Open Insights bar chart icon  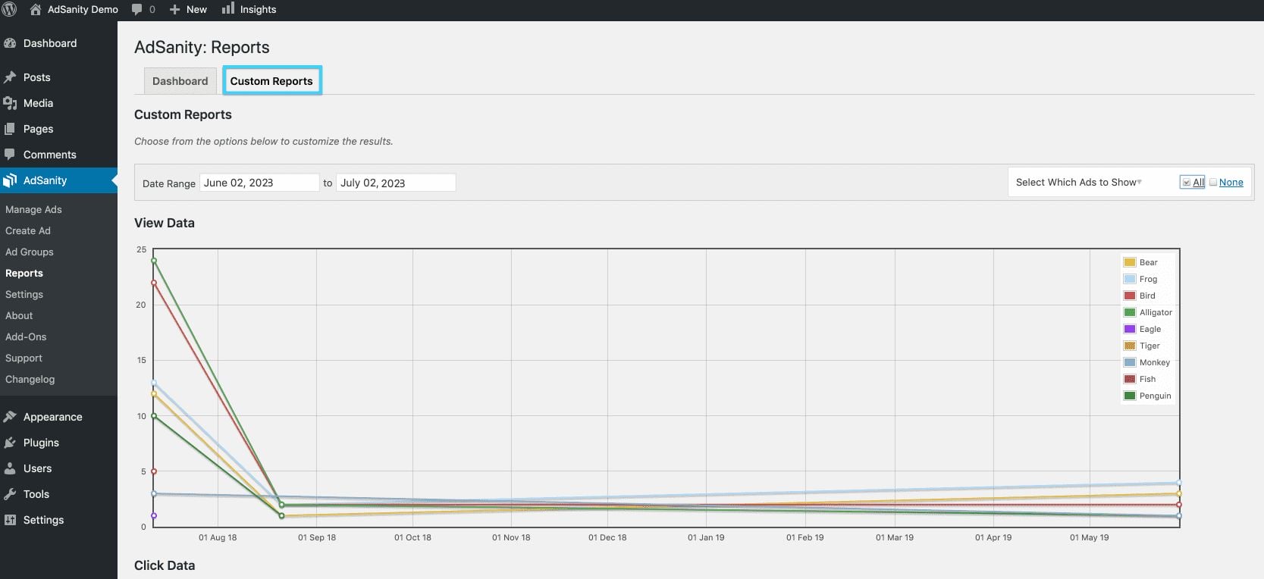click(227, 9)
